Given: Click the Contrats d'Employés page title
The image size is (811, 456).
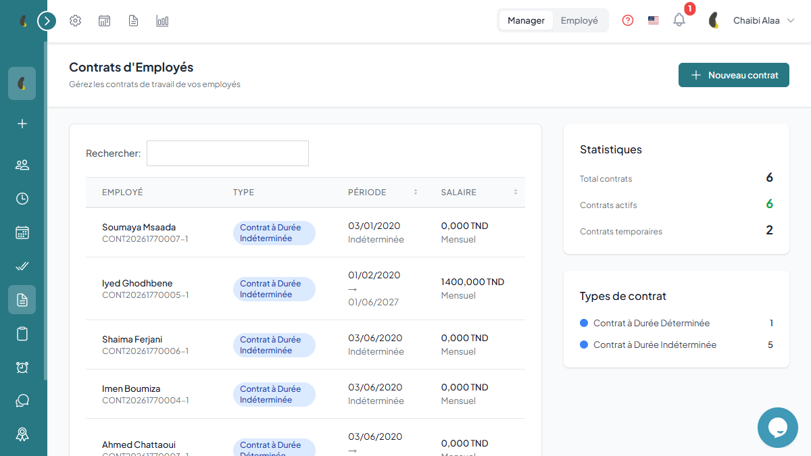Looking at the screenshot, I should (x=131, y=68).
